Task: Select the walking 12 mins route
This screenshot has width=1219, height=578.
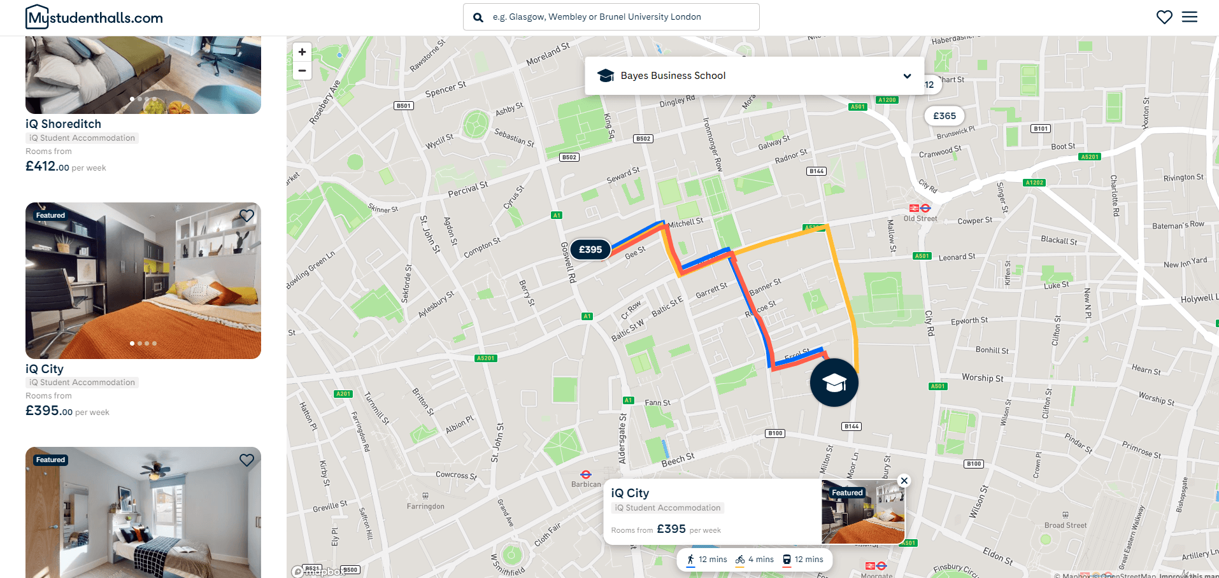Action: pyautogui.click(x=707, y=560)
